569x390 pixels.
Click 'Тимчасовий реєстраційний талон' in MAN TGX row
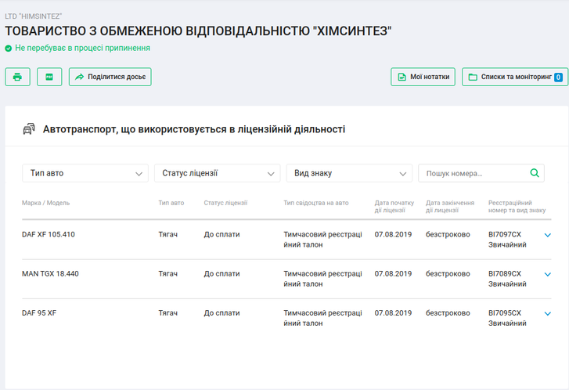coord(322,279)
